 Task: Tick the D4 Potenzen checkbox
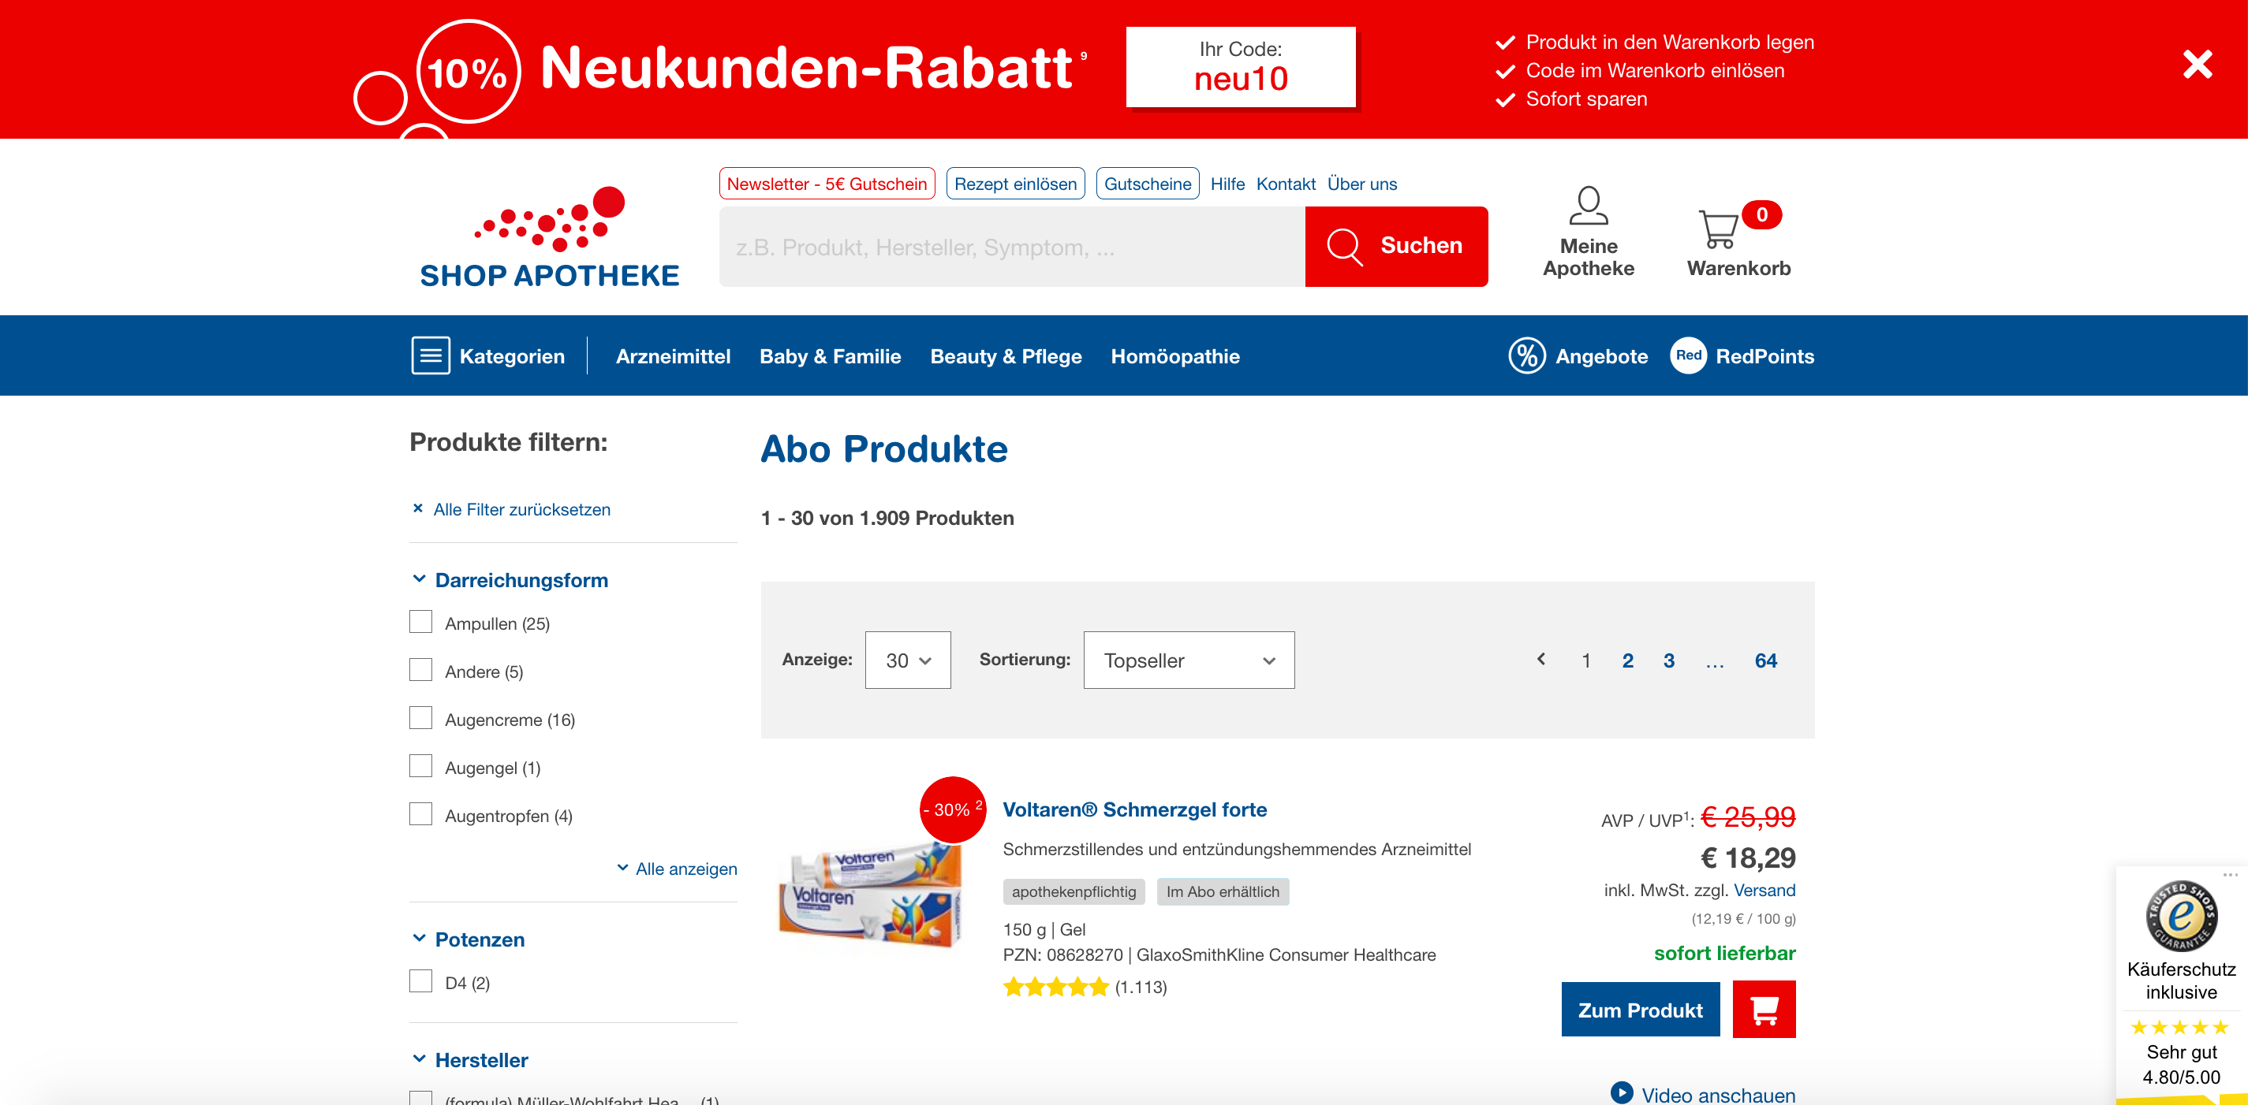(x=420, y=981)
